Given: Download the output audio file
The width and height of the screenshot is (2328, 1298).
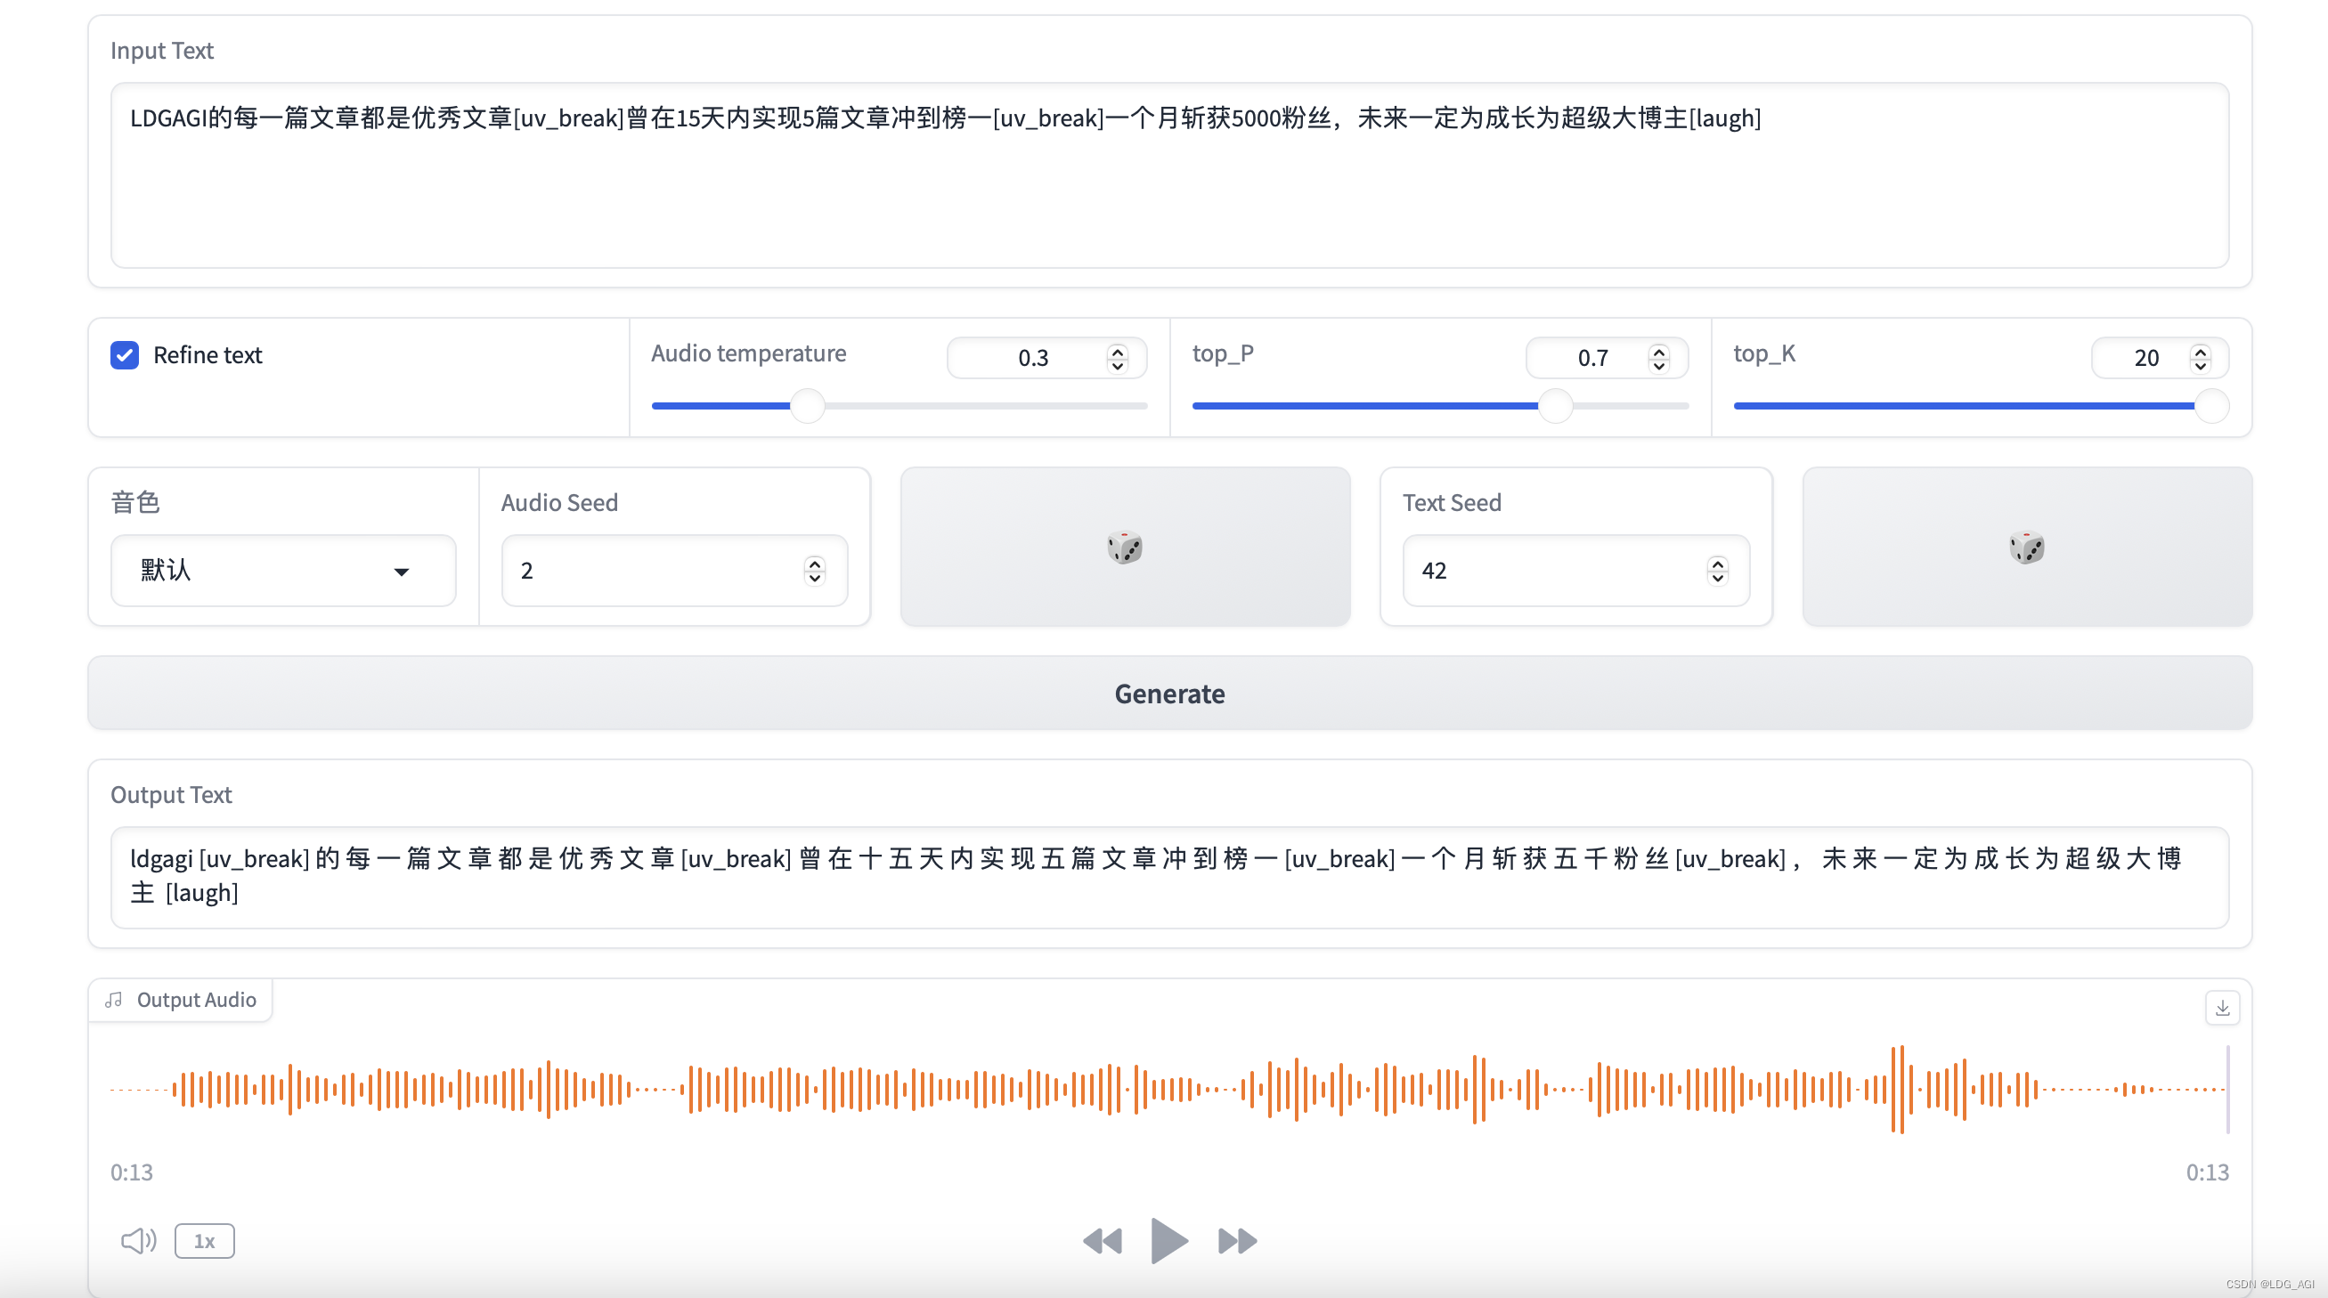Looking at the screenshot, I should pos(2221,1007).
